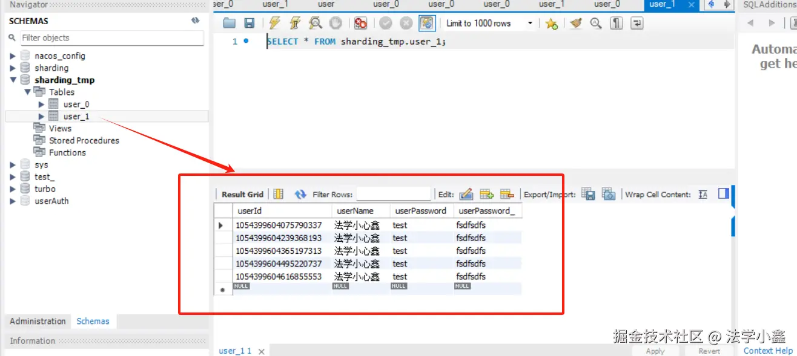Click the Result Grid label
797x356 pixels.
[242, 194]
